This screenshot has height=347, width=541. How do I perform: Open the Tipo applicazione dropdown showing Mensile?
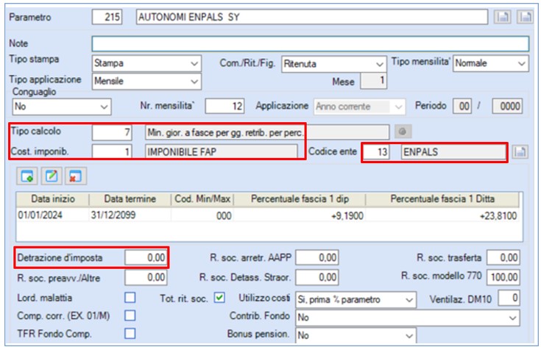(x=146, y=82)
